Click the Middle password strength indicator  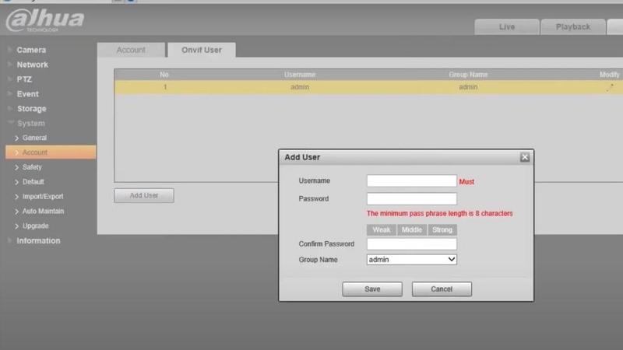pos(412,229)
